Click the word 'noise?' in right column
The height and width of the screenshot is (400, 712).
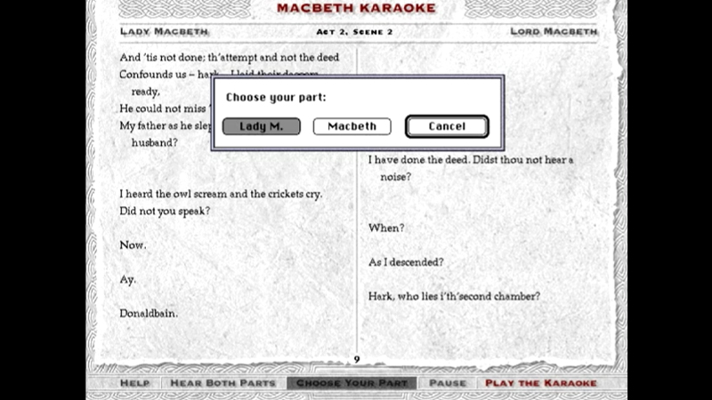click(x=395, y=177)
